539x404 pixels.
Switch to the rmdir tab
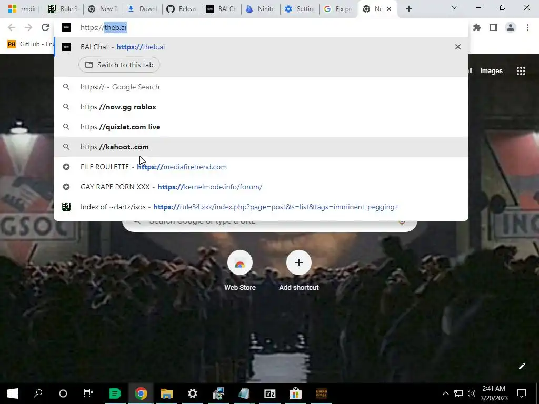pos(23,9)
